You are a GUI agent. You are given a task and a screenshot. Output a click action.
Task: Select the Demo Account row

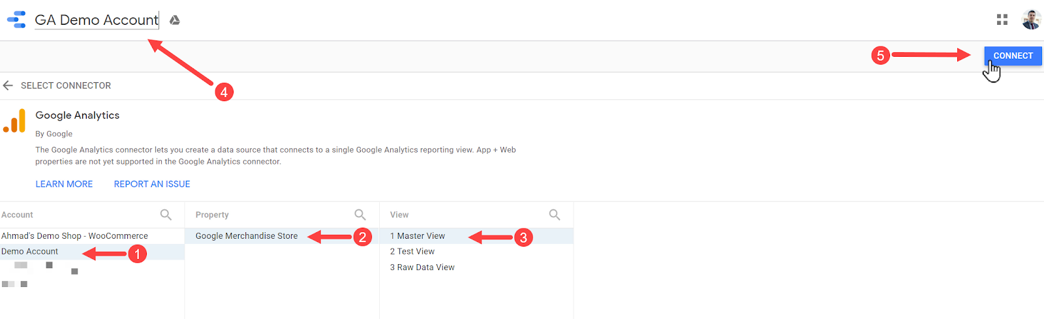pyautogui.click(x=92, y=252)
